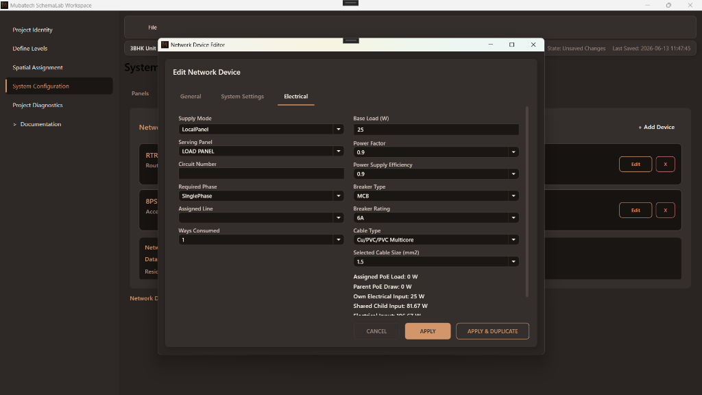Screen dimensions: 702x395
Task: Open the File menu
Action: click(152, 27)
